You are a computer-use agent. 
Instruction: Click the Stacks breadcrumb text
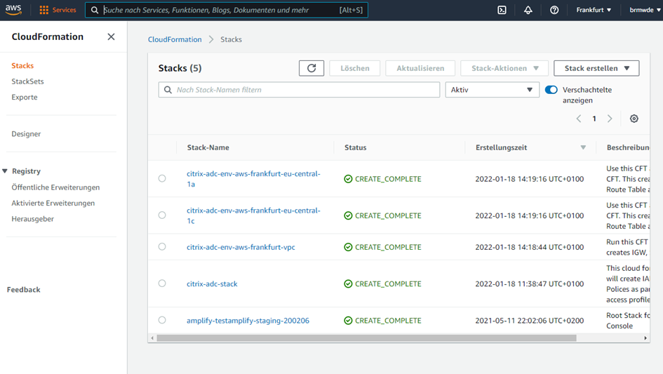tap(232, 39)
